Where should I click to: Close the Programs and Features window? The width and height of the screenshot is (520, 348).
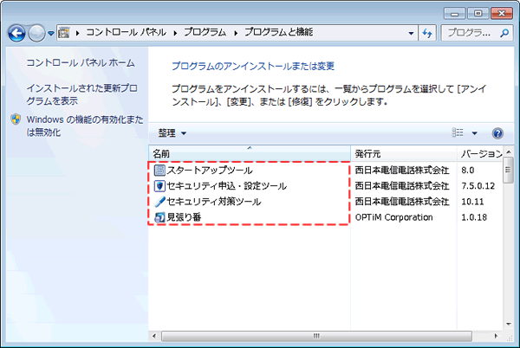click(x=502, y=14)
